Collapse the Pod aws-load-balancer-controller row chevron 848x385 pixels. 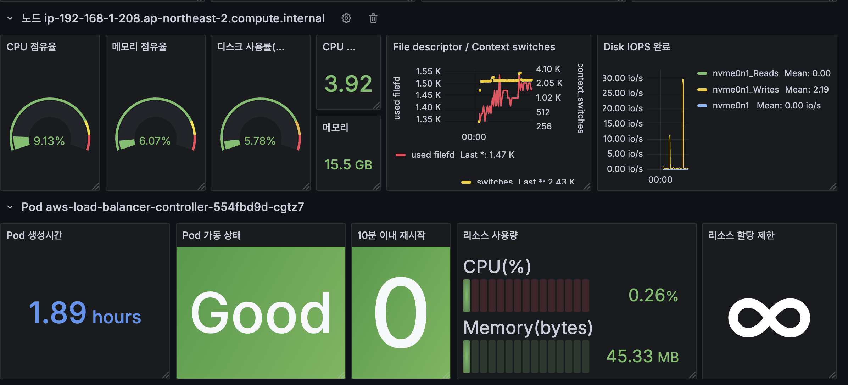[10, 207]
